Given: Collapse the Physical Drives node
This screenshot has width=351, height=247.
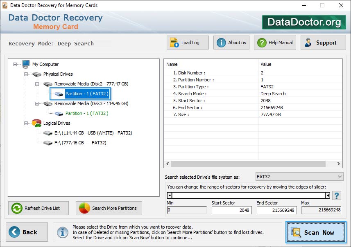Looking at the screenshot, I should (26, 74).
